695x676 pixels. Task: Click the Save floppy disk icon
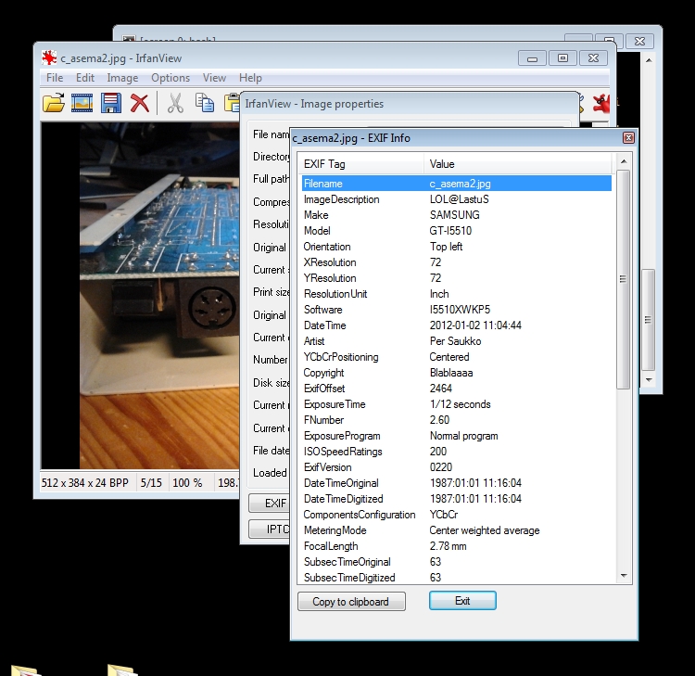click(111, 103)
